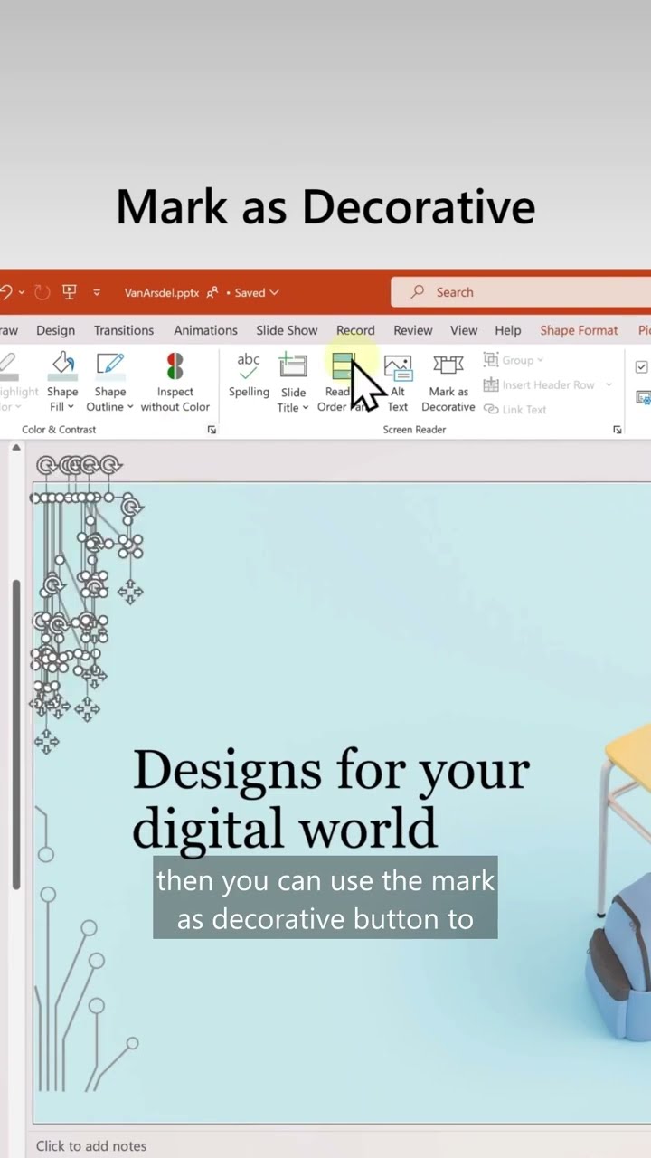Viewport: 651px width, 1158px height.
Task: Click to add notes field
Action: tap(91, 1145)
